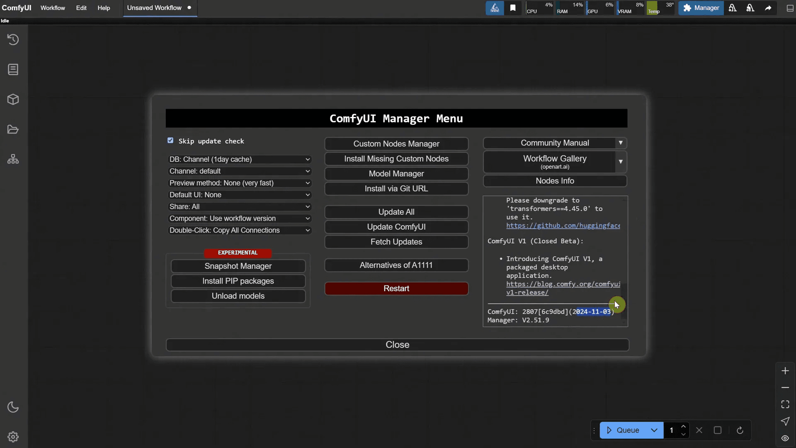Image resolution: width=796 pixels, height=448 pixels.
Task: Open Component: Use workflow version dropdown
Action: pos(240,219)
